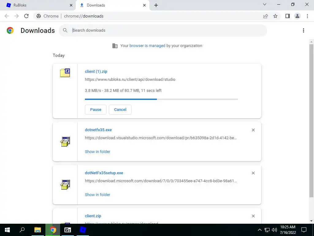Click the dotNetFx35setup.exe installer icon

tap(65, 185)
